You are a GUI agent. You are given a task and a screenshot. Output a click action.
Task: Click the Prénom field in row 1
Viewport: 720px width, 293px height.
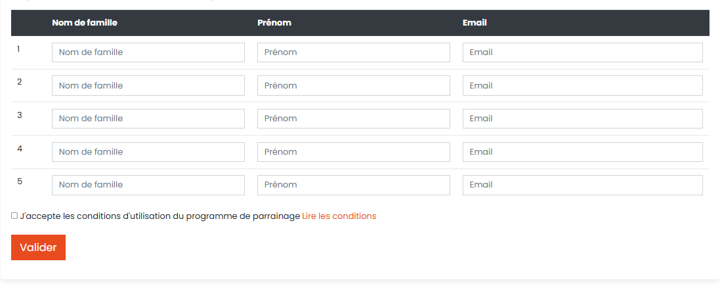(353, 52)
